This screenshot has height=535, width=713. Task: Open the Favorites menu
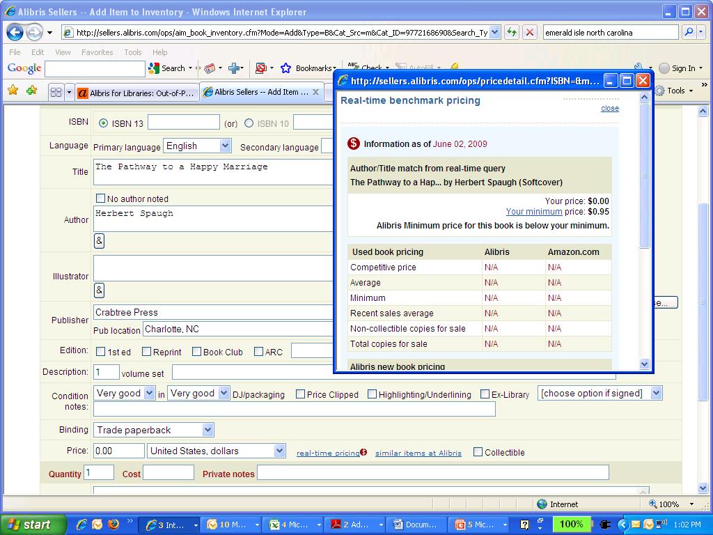point(97,52)
